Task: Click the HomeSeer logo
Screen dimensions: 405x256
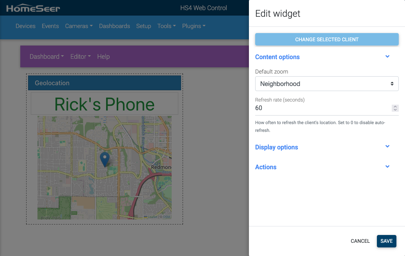Action: (33, 8)
